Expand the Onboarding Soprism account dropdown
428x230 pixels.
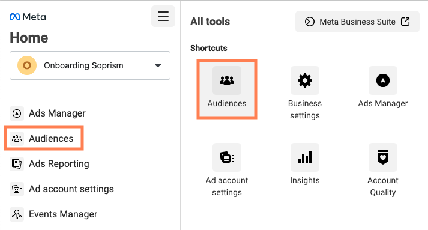click(90, 65)
